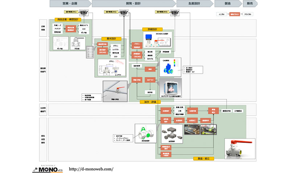Click the 営業・企画 phase header
This screenshot has height=173, width=290.
click(x=70, y=4)
